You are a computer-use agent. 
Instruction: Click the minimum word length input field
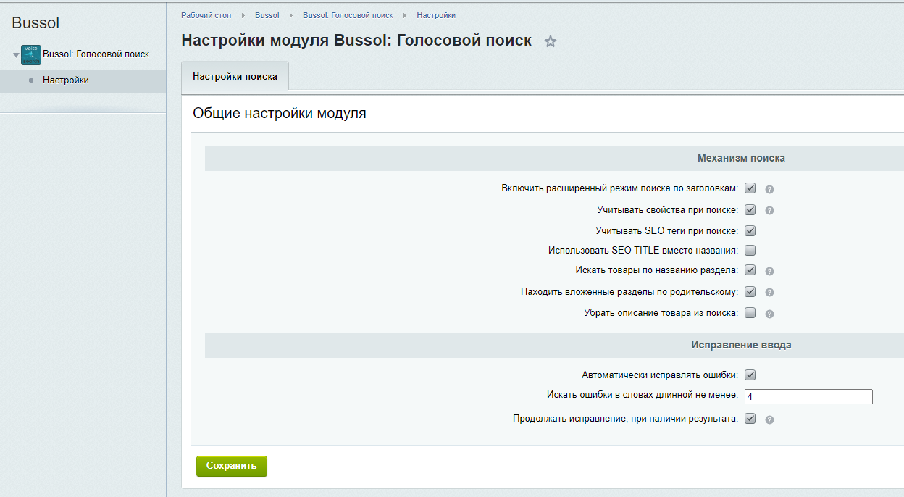click(808, 396)
